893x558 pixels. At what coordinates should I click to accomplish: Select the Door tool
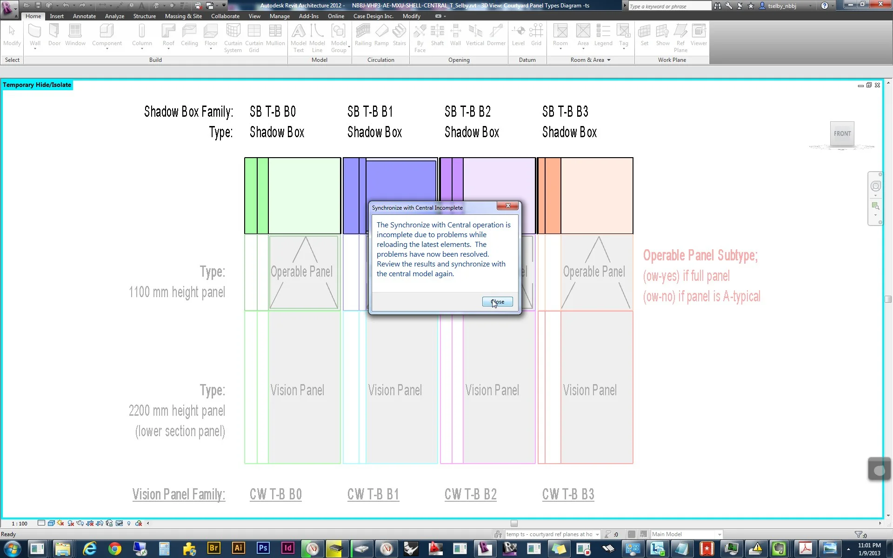[x=54, y=35]
